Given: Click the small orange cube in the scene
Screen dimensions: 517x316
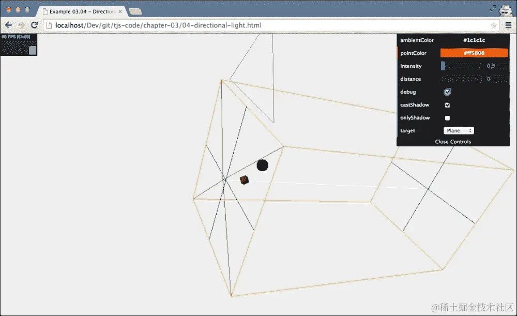Looking at the screenshot, I should [244, 180].
